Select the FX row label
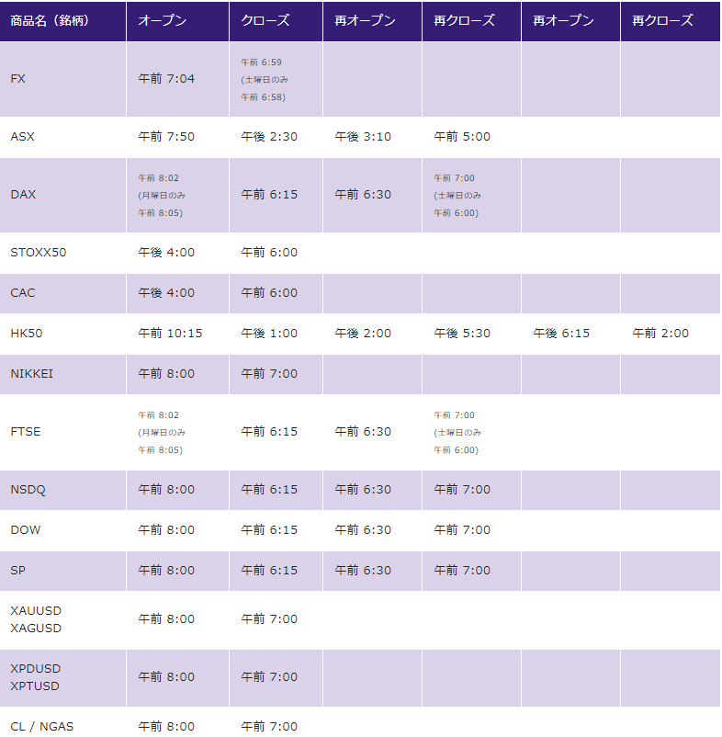Screen dimensions: 722x737 (x=17, y=78)
